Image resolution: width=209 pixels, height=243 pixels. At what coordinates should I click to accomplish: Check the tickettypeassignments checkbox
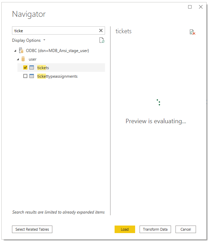(25, 76)
